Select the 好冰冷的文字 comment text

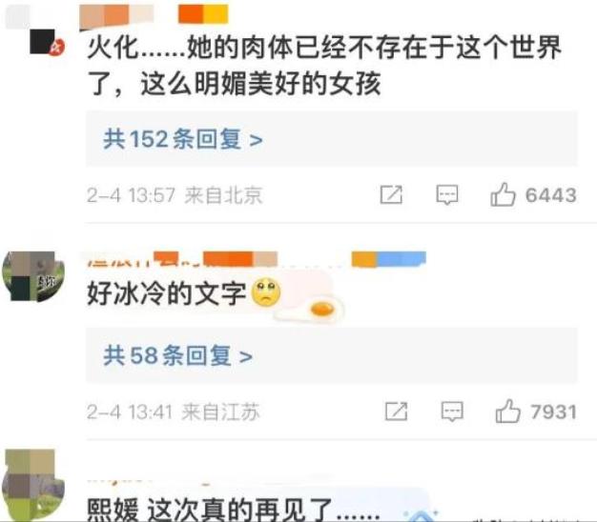point(166,293)
